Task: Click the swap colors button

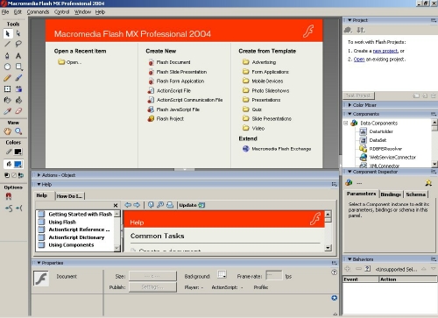Action: [21, 175]
